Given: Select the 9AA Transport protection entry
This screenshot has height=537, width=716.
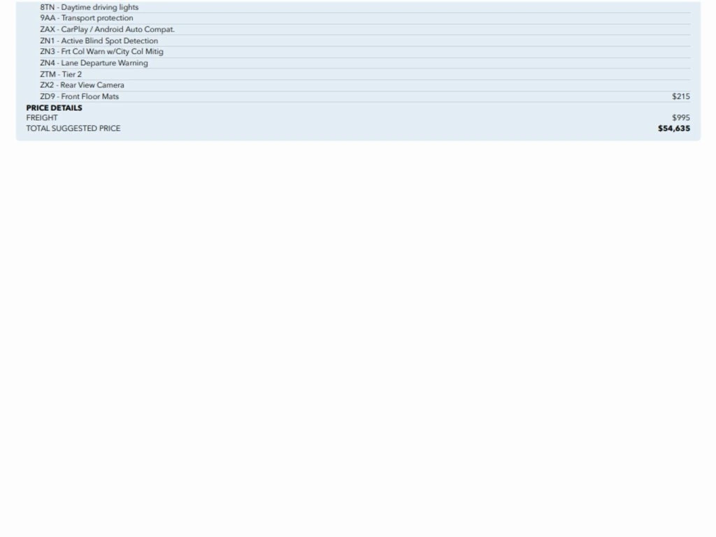Looking at the screenshot, I should [x=86, y=18].
